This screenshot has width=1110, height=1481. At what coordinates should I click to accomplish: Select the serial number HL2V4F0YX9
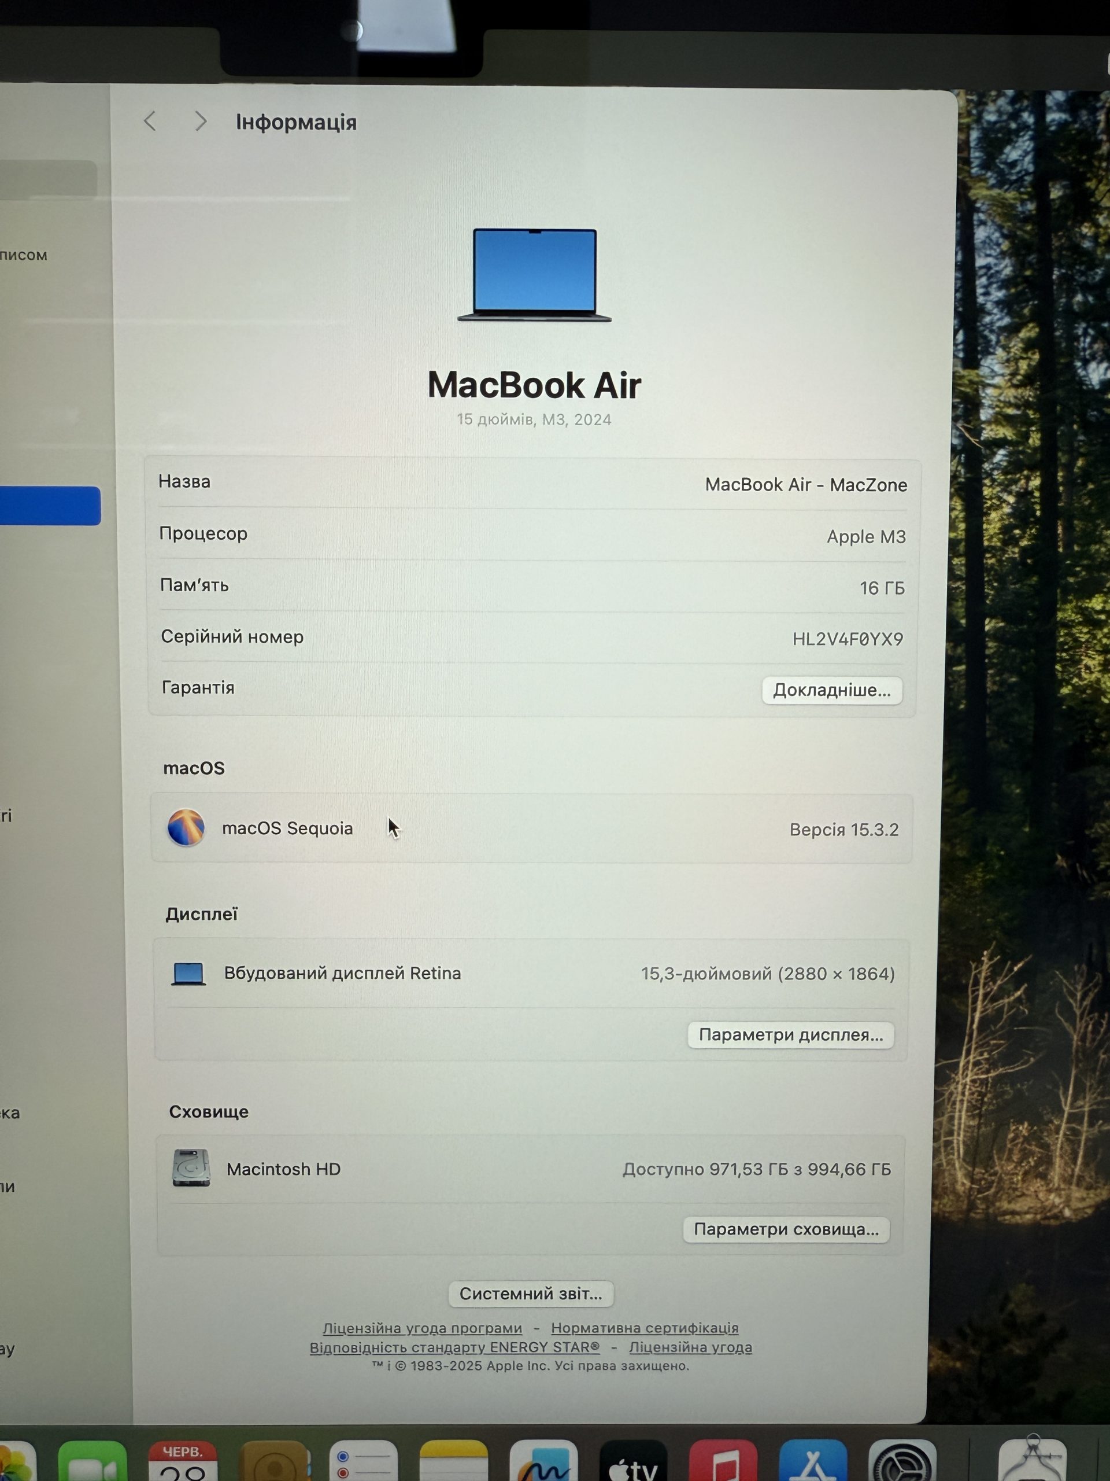[x=848, y=639]
